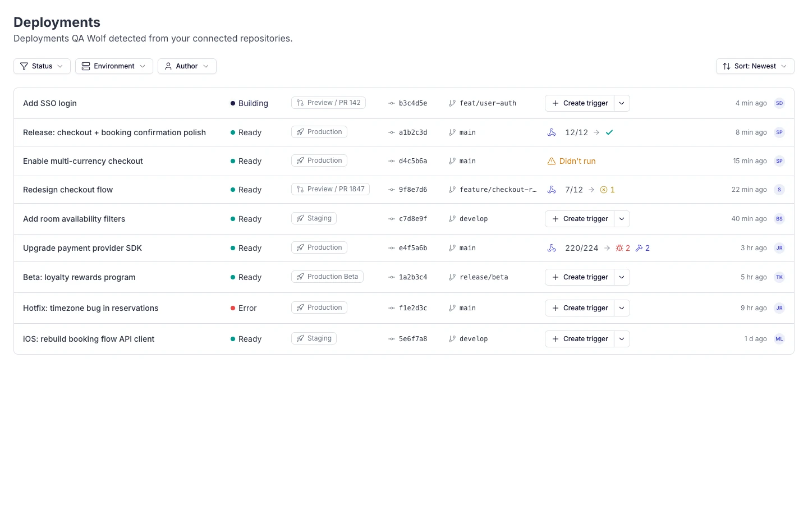Click the JR avatar on Upgrade payment provider SDK
The width and height of the screenshot is (808, 505).
click(779, 248)
